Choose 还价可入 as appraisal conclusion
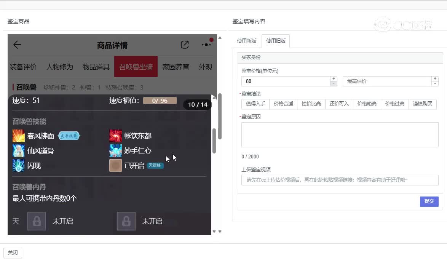The width and height of the screenshot is (447, 262). [x=339, y=104]
